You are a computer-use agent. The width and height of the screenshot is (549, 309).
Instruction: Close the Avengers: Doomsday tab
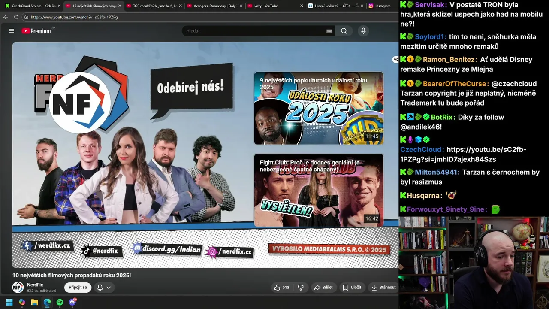(241, 6)
